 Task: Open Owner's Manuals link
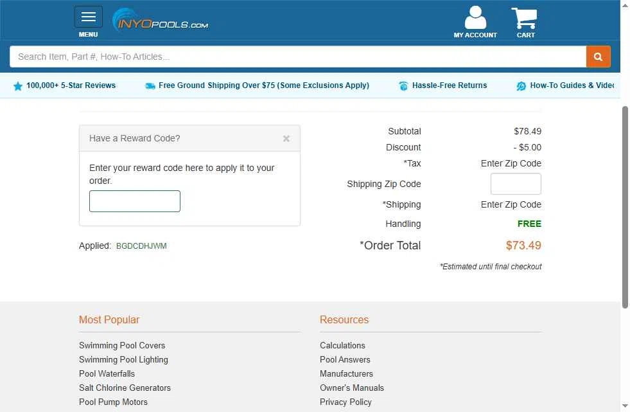(x=352, y=388)
